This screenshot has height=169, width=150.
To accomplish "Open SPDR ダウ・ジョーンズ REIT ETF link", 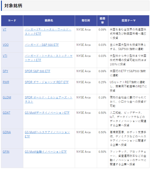I will 46,82.
